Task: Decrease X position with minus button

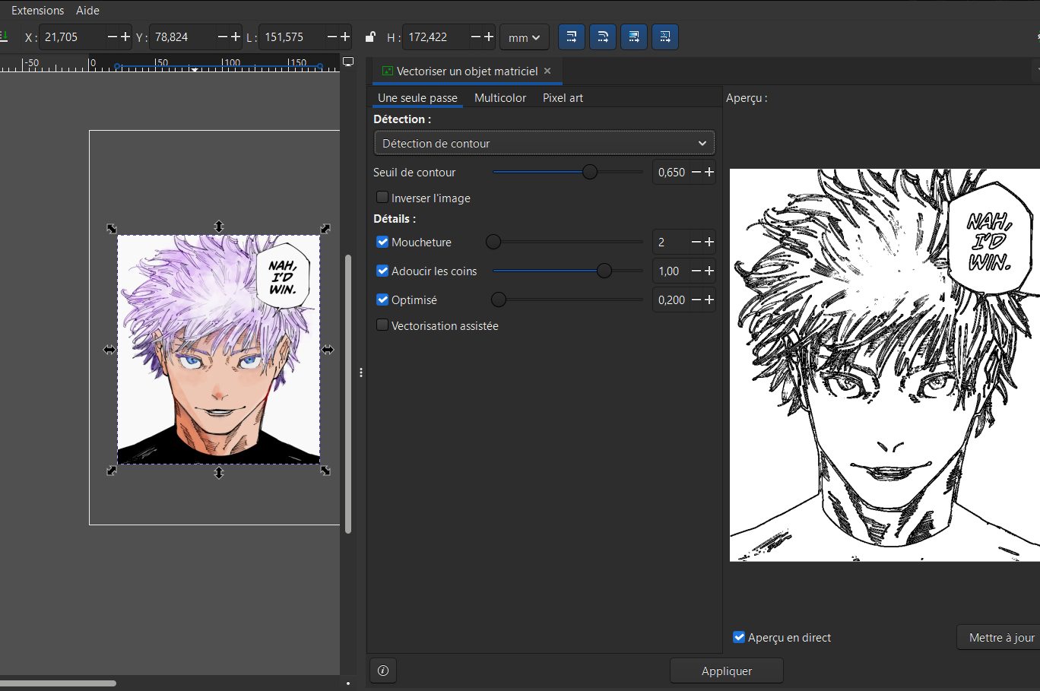Action: (113, 36)
